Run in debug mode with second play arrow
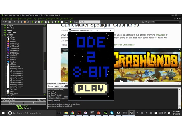 tap(21, 22)
